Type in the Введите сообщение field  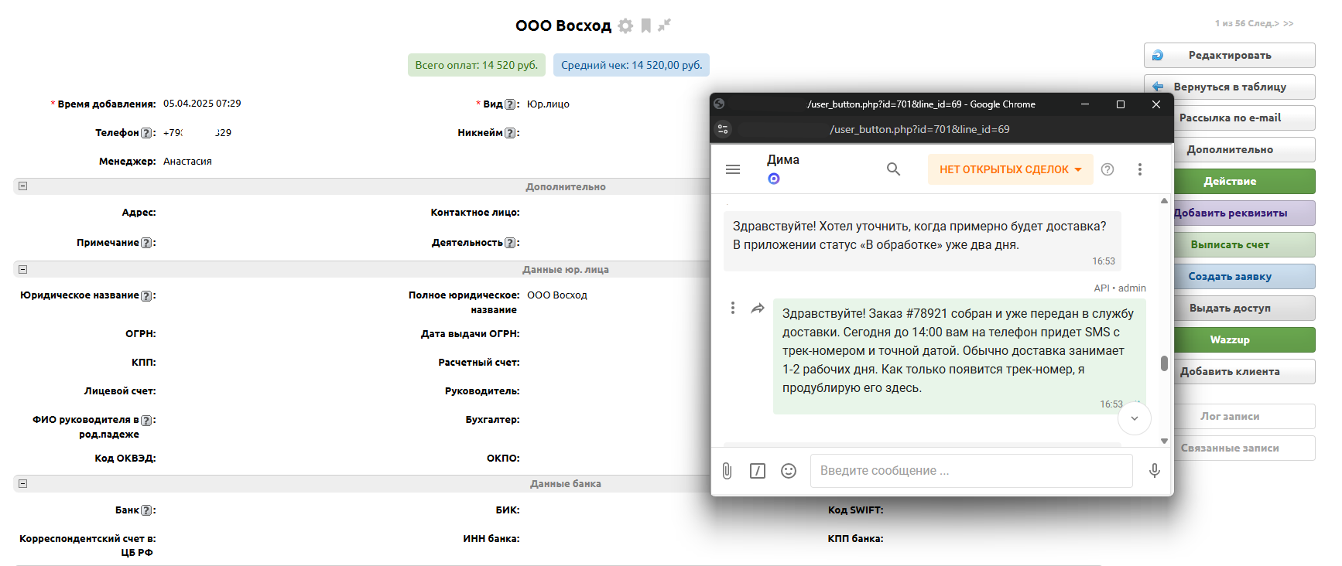point(971,471)
